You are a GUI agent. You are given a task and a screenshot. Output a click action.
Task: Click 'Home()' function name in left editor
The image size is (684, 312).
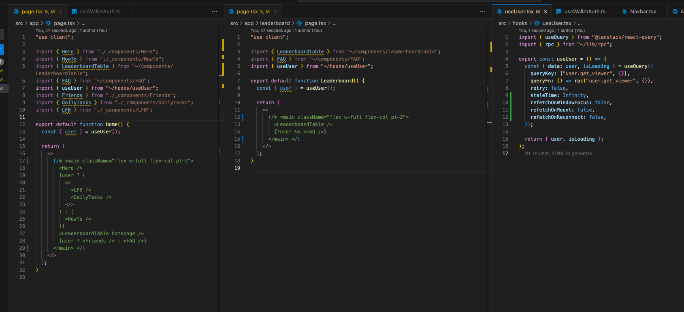click(115, 124)
